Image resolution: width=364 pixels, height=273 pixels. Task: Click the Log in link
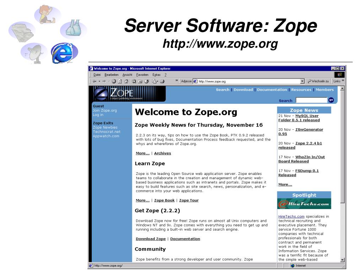[x=98, y=115]
